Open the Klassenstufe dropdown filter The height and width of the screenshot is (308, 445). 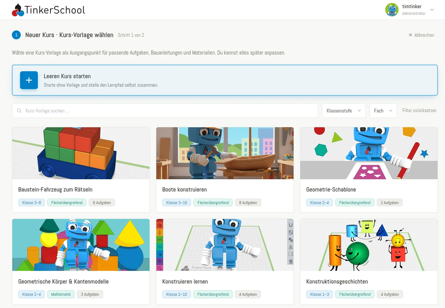pos(344,111)
